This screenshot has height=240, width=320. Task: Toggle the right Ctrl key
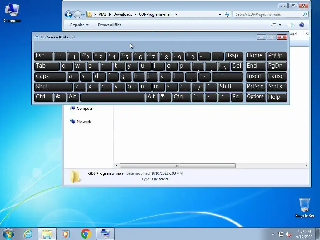182,97
